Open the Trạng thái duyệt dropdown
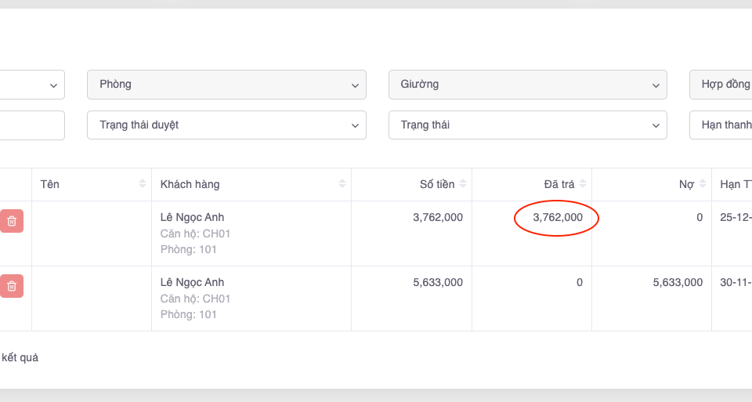Image resolution: width=752 pixels, height=402 pixels. pyautogui.click(x=226, y=125)
